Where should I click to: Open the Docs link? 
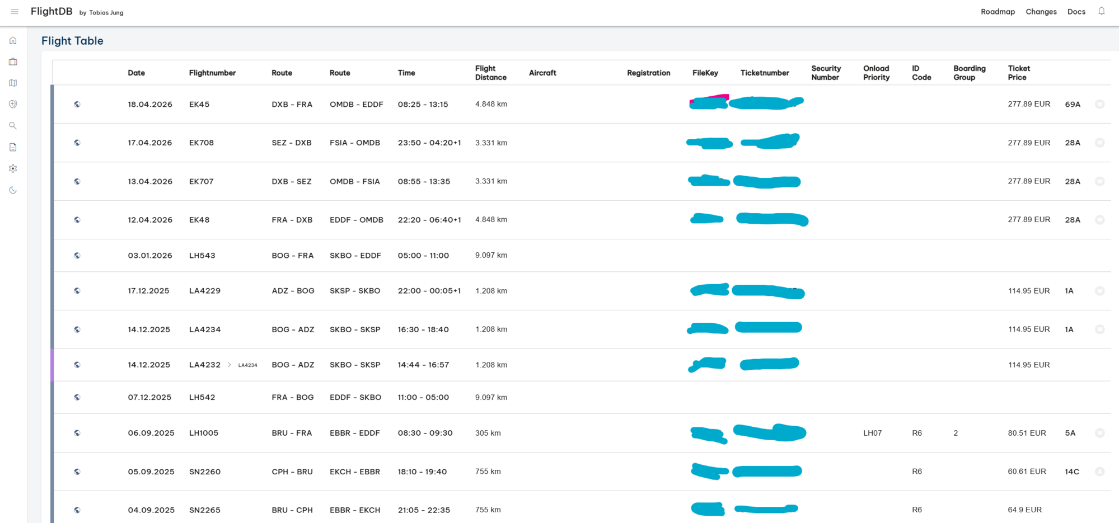coord(1076,12)
